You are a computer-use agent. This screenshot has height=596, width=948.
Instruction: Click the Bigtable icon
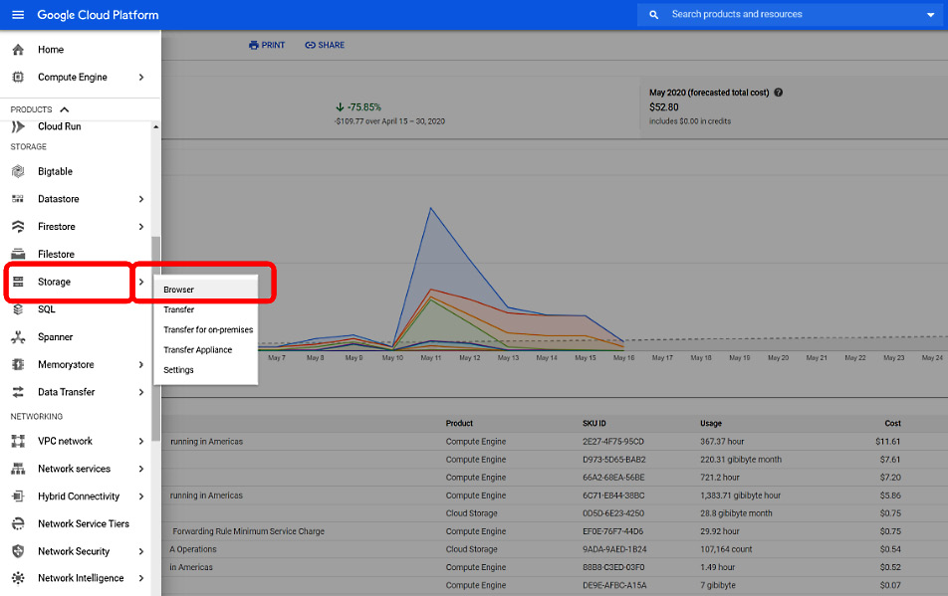[18, 171]
